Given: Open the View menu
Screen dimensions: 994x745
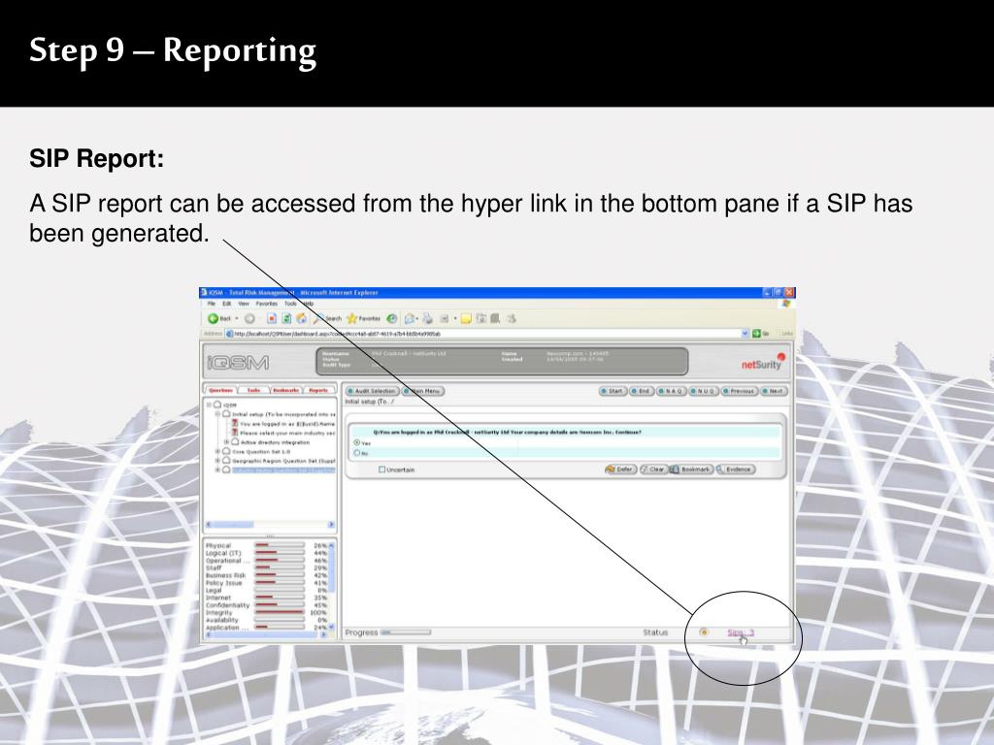Looking at the screenshot, I should tap(244, 304).
